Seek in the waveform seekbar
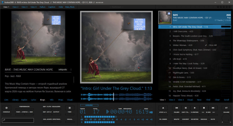 (116, 97)
